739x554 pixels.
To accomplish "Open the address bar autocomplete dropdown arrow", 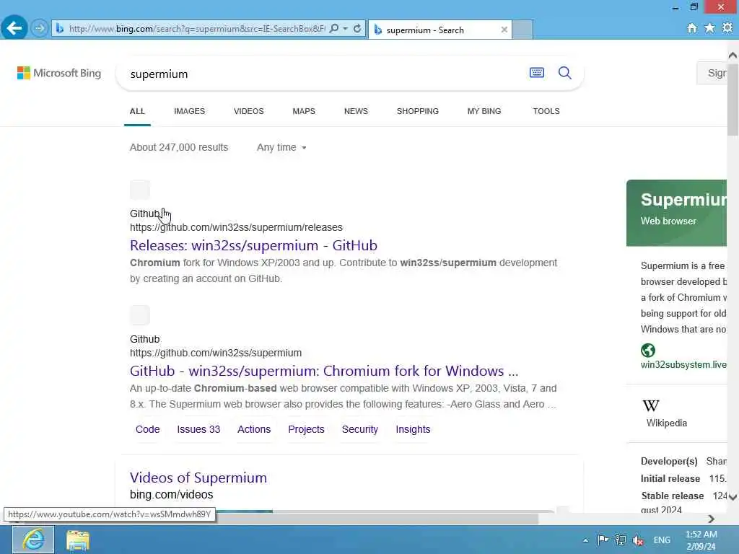I will (x=346, y=29).
